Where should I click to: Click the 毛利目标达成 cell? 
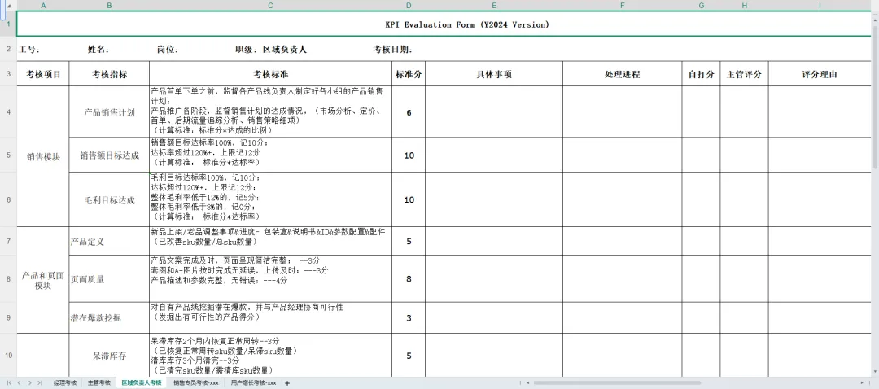pos(109,200)
